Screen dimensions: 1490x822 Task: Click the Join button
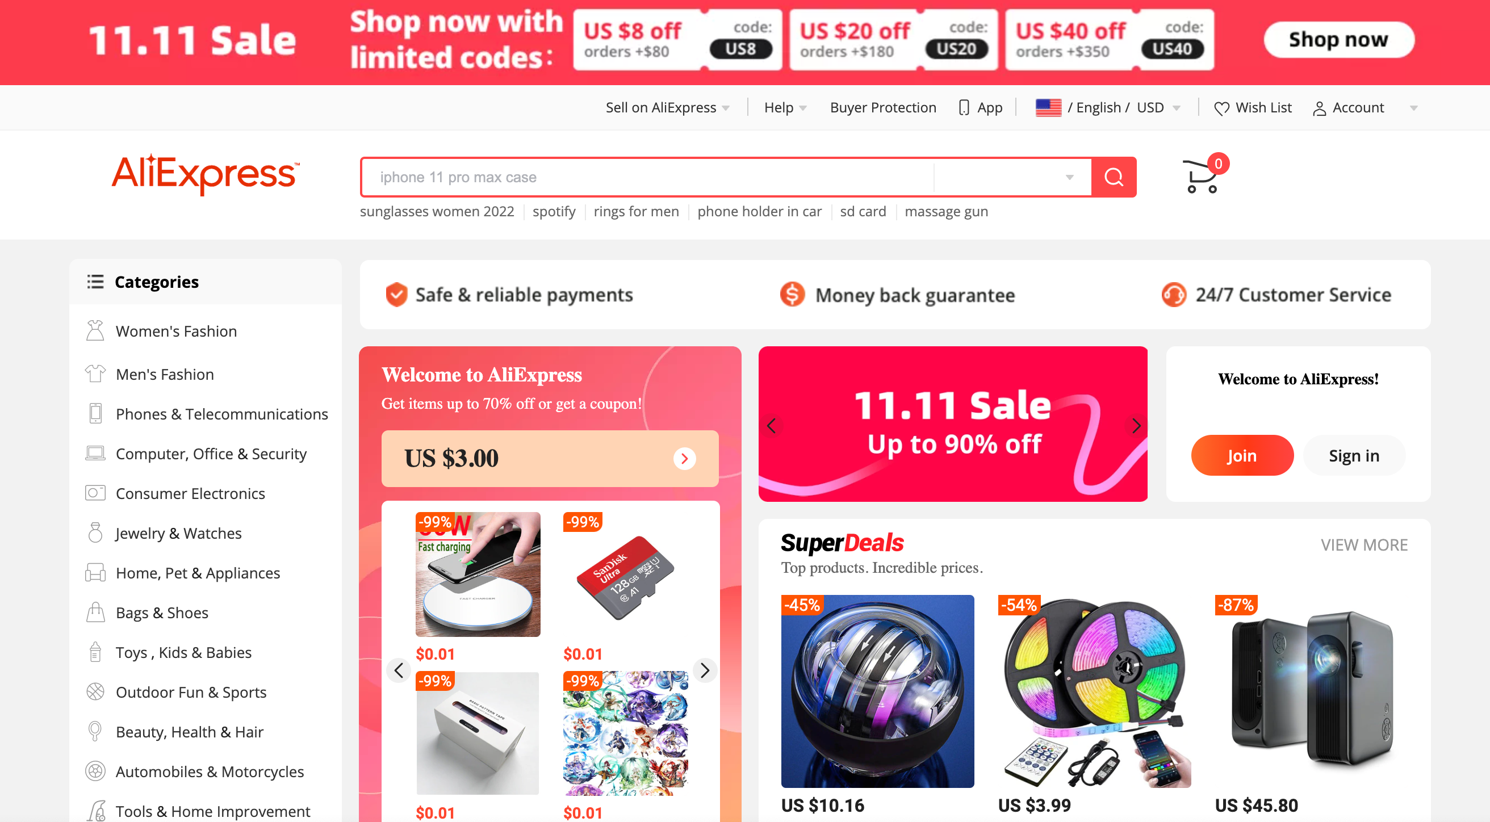(x=1242, y=455)
